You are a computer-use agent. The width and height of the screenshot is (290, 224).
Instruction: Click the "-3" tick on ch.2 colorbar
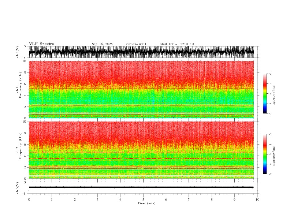270,134
